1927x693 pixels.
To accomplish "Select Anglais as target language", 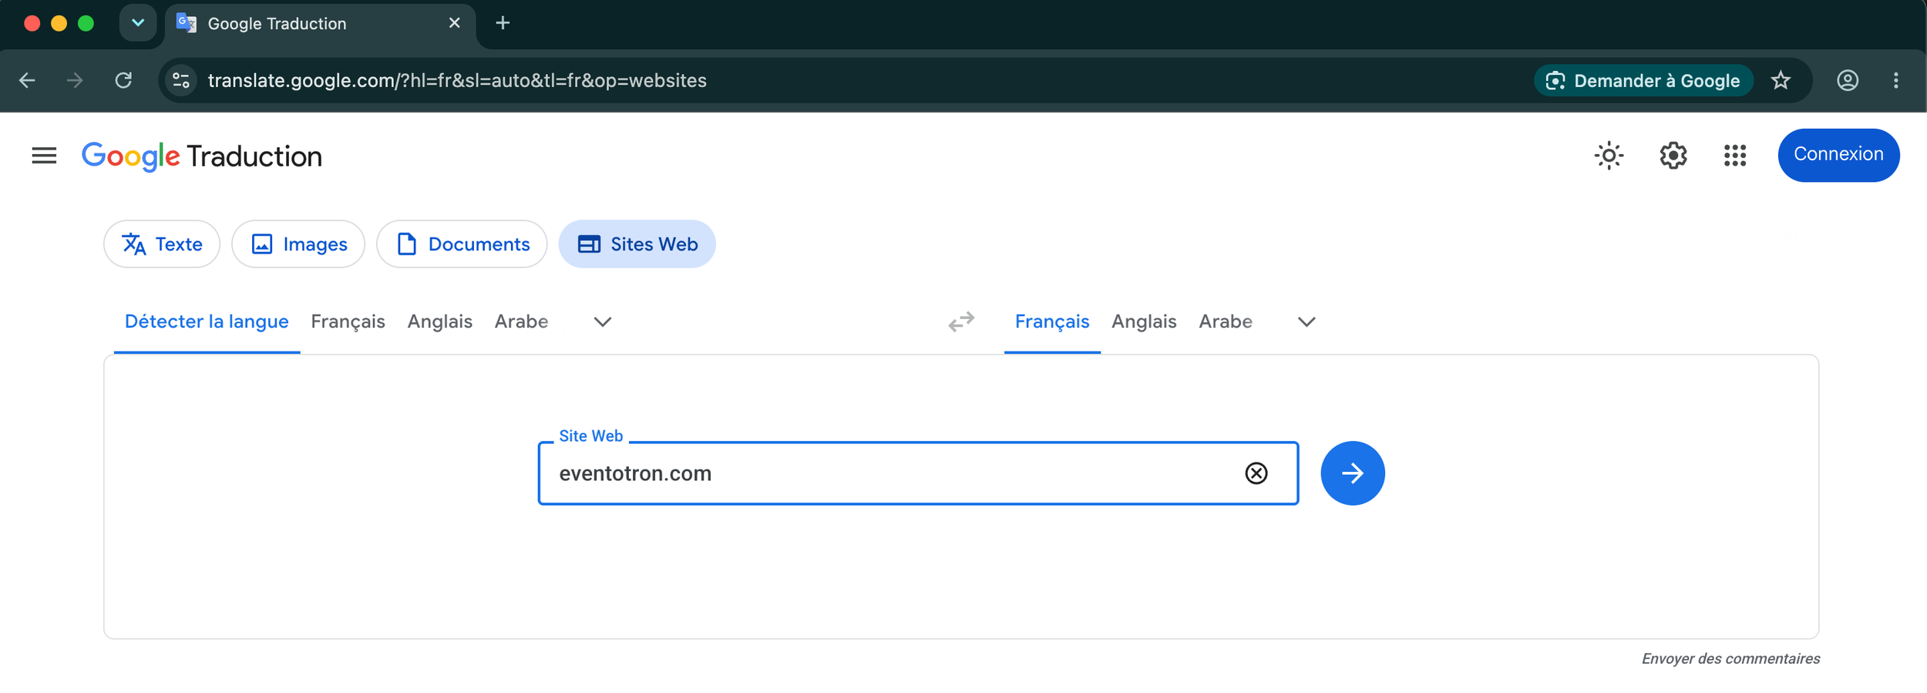I will [1144, 321].
